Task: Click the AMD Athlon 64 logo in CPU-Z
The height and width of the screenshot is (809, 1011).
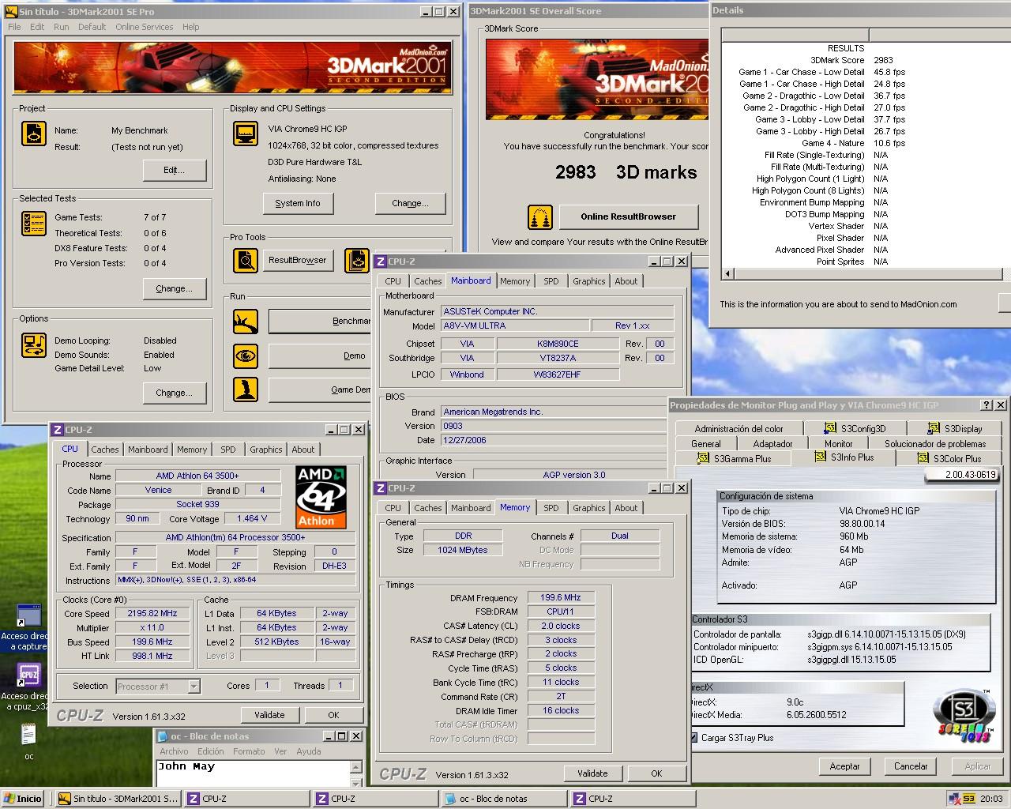Action: click(321, 497)
